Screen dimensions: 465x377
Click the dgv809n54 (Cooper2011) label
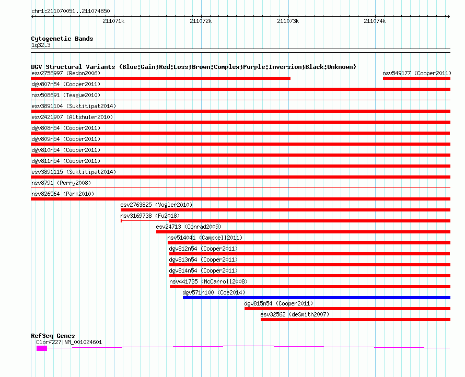pyautogui.click(x=66, y=139)
